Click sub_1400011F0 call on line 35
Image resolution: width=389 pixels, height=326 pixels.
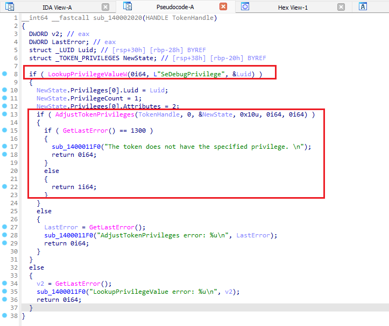pos(61,292)
